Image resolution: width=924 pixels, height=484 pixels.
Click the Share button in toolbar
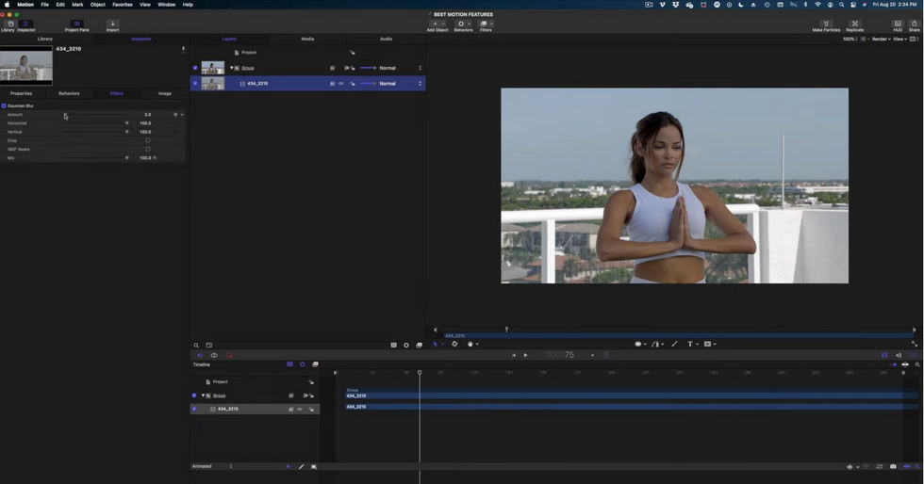tap(914, 26)
